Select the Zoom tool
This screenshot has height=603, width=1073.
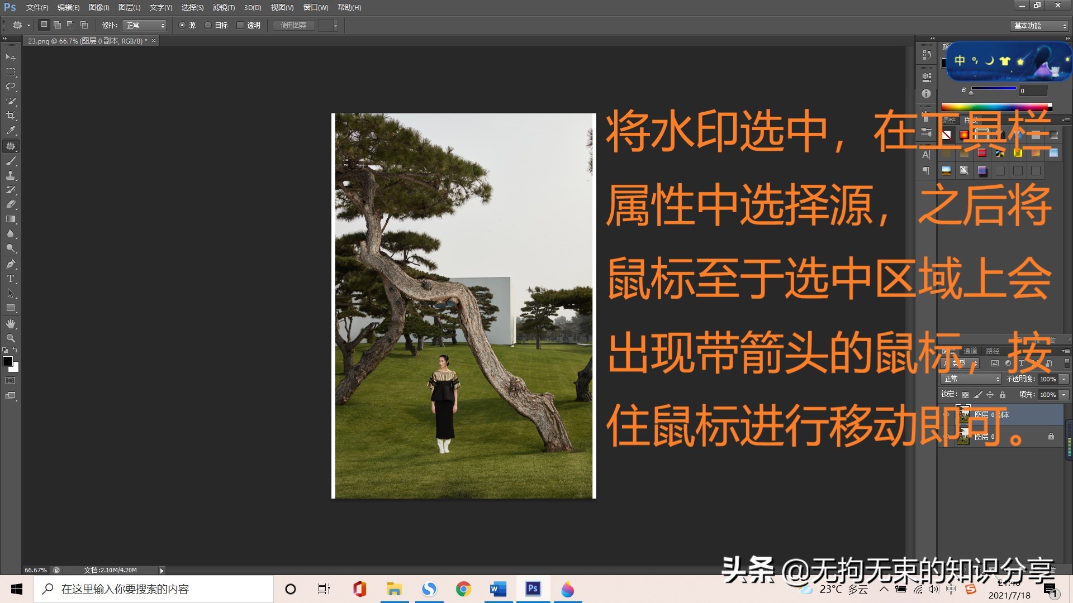(10, 339)
